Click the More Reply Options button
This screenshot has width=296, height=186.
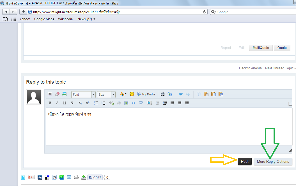[273, 162]
